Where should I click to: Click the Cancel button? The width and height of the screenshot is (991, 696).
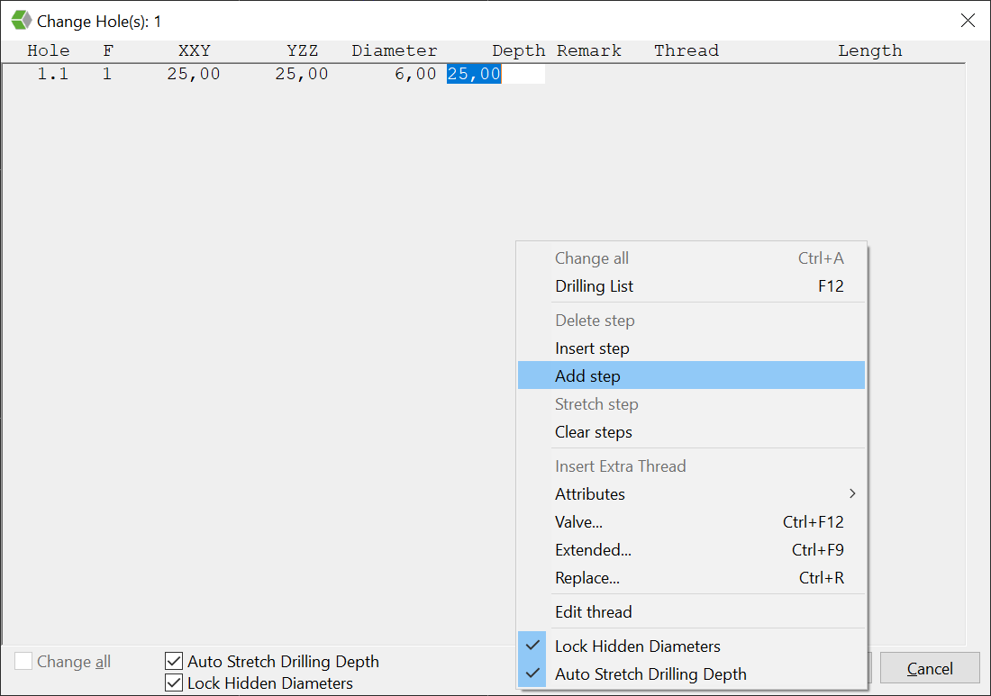(929, 668)
